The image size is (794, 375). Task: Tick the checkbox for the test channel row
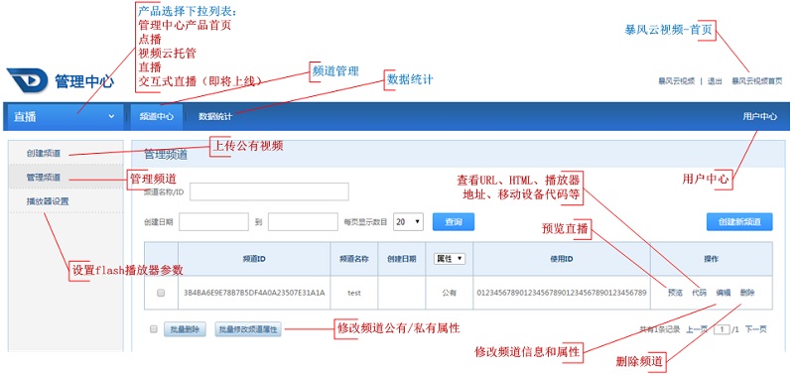tap(161, 293)
